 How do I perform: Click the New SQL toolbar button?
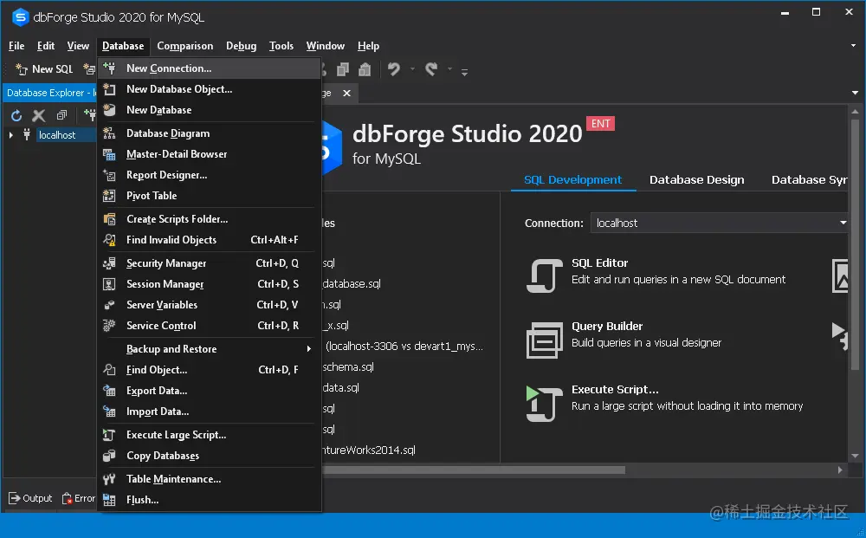(44, 69)
